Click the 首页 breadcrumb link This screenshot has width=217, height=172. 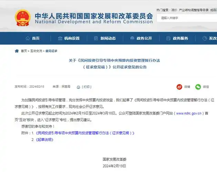coord(24,51)
